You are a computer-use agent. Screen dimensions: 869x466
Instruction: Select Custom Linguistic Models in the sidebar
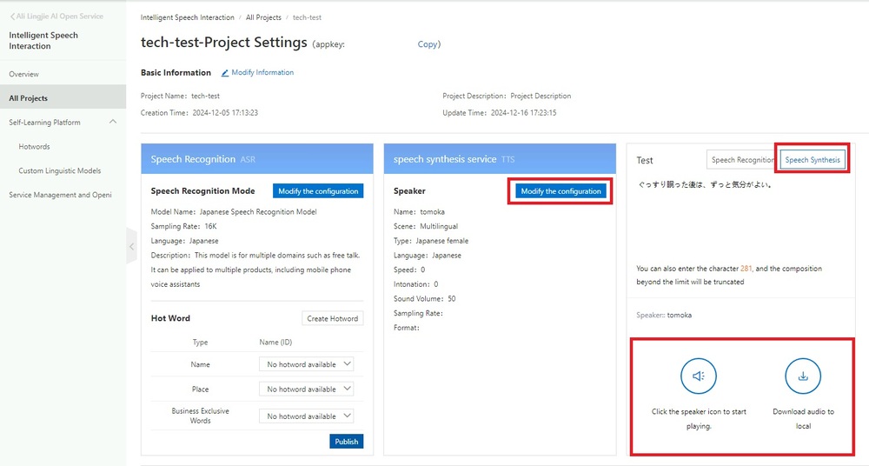[x=60, y=171]
